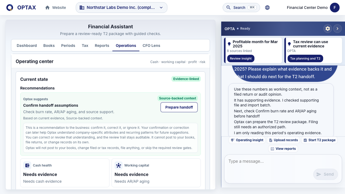Open the Website link
The image size is (345, 194).
click(56, 8)
